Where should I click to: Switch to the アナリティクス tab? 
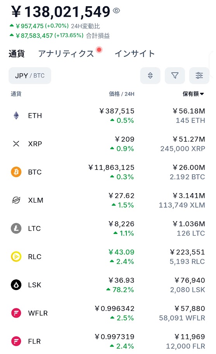66,54
